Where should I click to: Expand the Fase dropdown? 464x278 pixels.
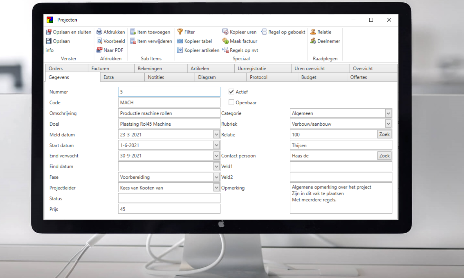pos(217,177)
